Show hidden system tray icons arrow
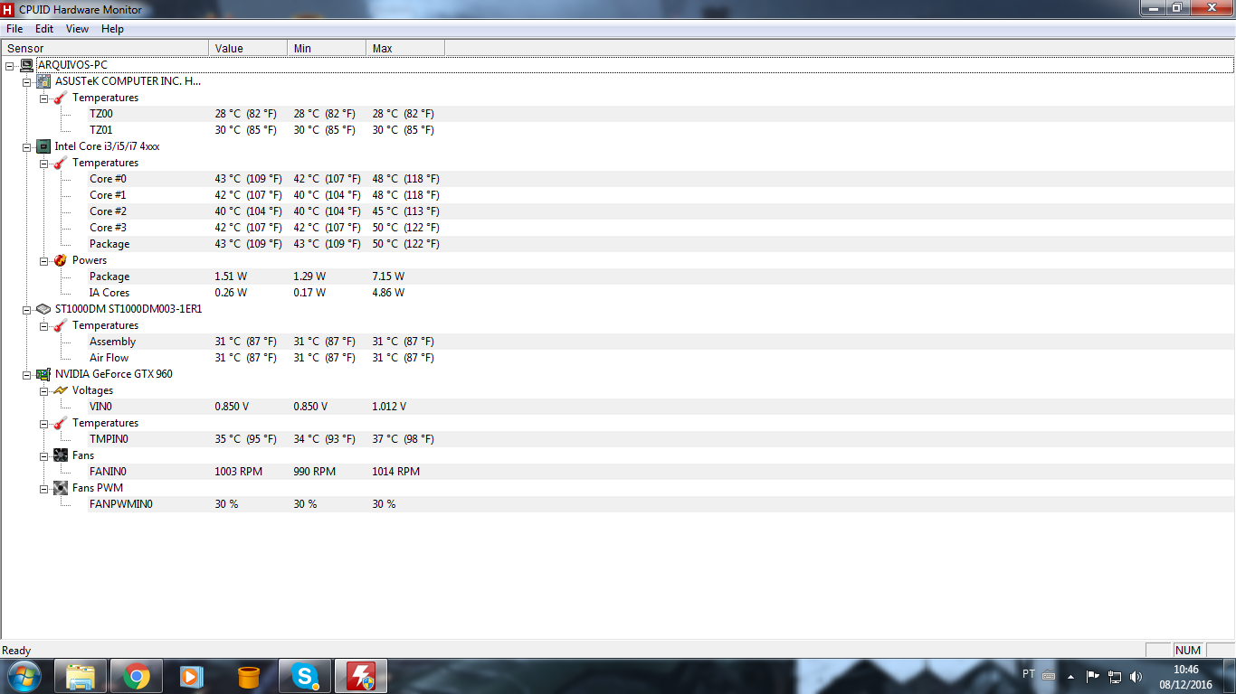 pyautogui.click(x=1071, y=676)
